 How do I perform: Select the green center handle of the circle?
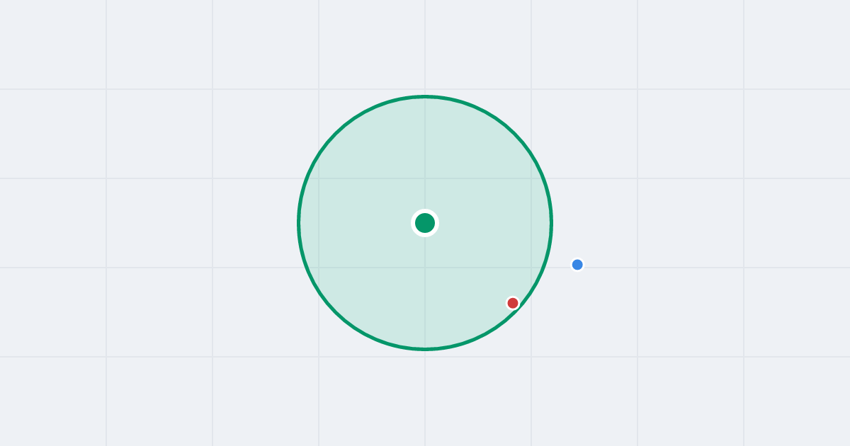click(425, 223)
